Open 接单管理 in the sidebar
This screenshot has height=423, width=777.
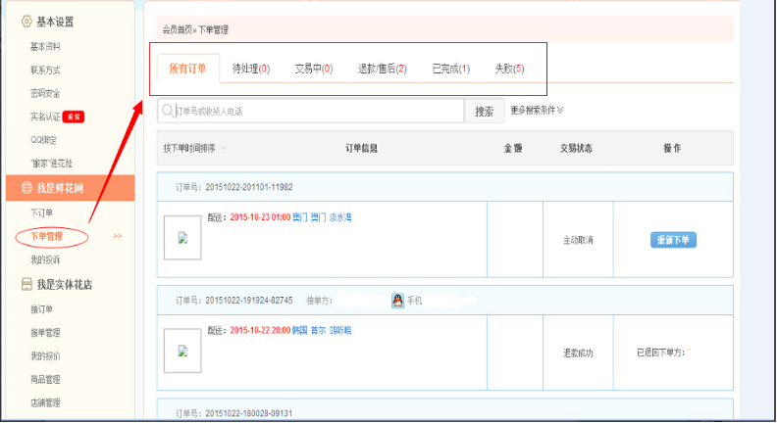coord(45,333)
